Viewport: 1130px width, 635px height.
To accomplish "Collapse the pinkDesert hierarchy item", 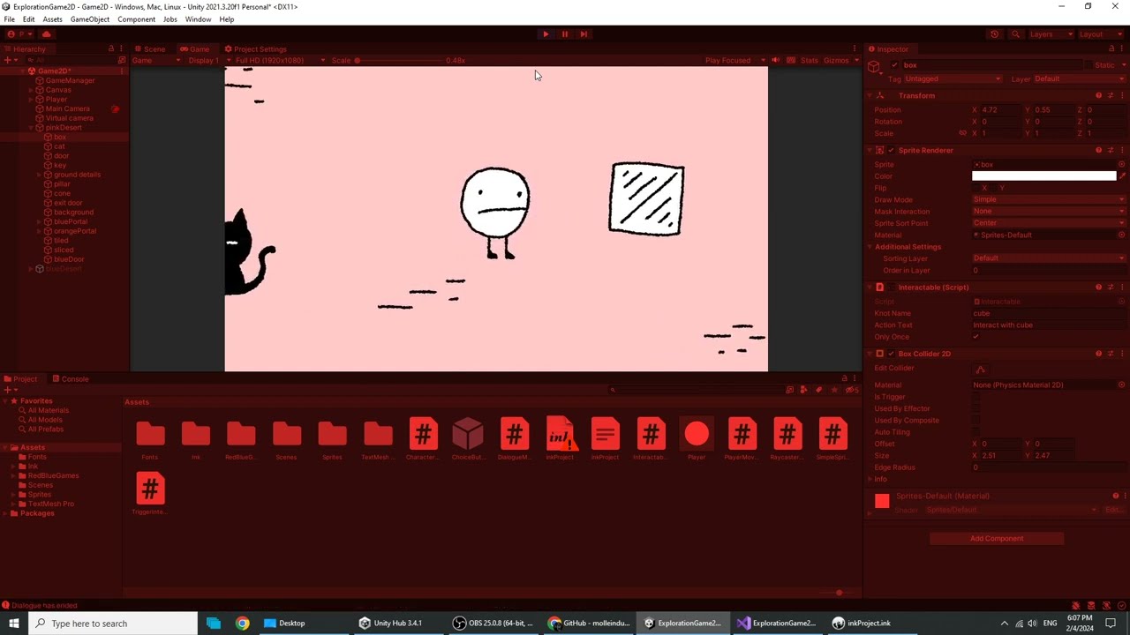I will [x=29, y=127].
